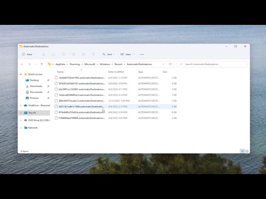
Task: Click the Paste clipboard icon in toolbar
Action: pyautogui.click(x=64, y=54)
